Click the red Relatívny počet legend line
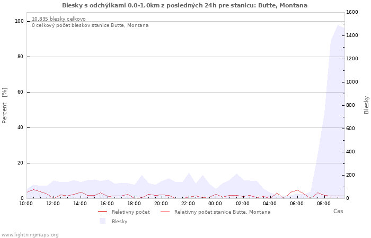Image resolution: width=371 pixels, height=238 pixels. (x=103, y=212)
